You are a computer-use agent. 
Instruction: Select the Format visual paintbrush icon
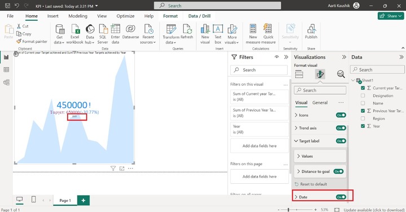tap(320, 74)
